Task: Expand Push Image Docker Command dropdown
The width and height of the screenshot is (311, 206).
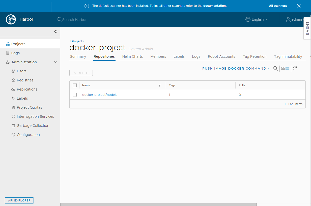Action: 236,68
